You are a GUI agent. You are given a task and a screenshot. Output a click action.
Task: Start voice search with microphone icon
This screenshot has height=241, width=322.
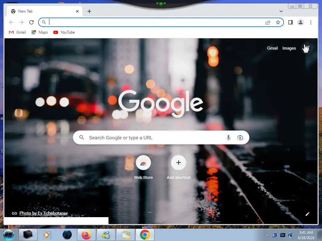228,137
